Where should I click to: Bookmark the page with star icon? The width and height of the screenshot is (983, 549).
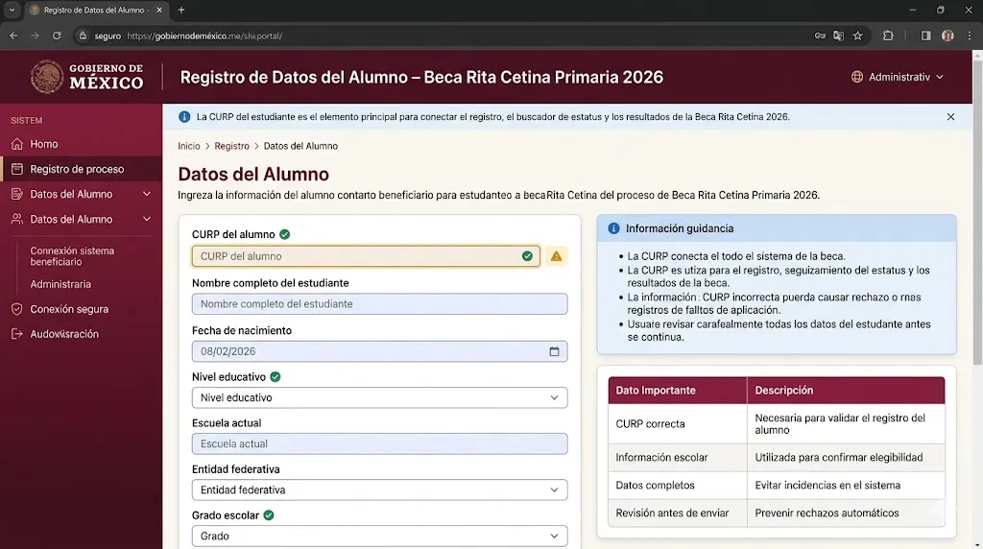857,36
